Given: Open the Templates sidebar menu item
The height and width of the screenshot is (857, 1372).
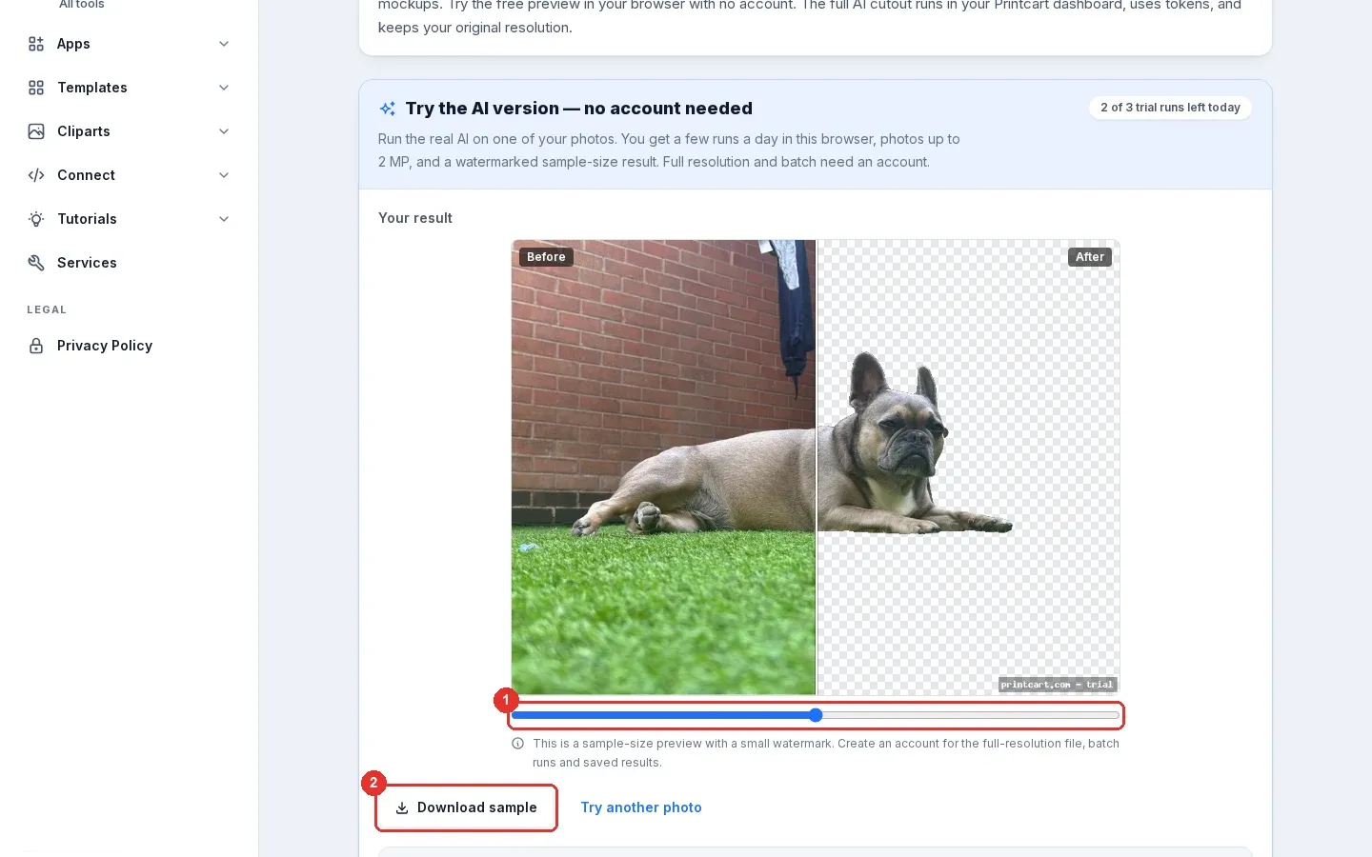Looking at the screenshot, I should pyautogui.click(x=130, y=88).
